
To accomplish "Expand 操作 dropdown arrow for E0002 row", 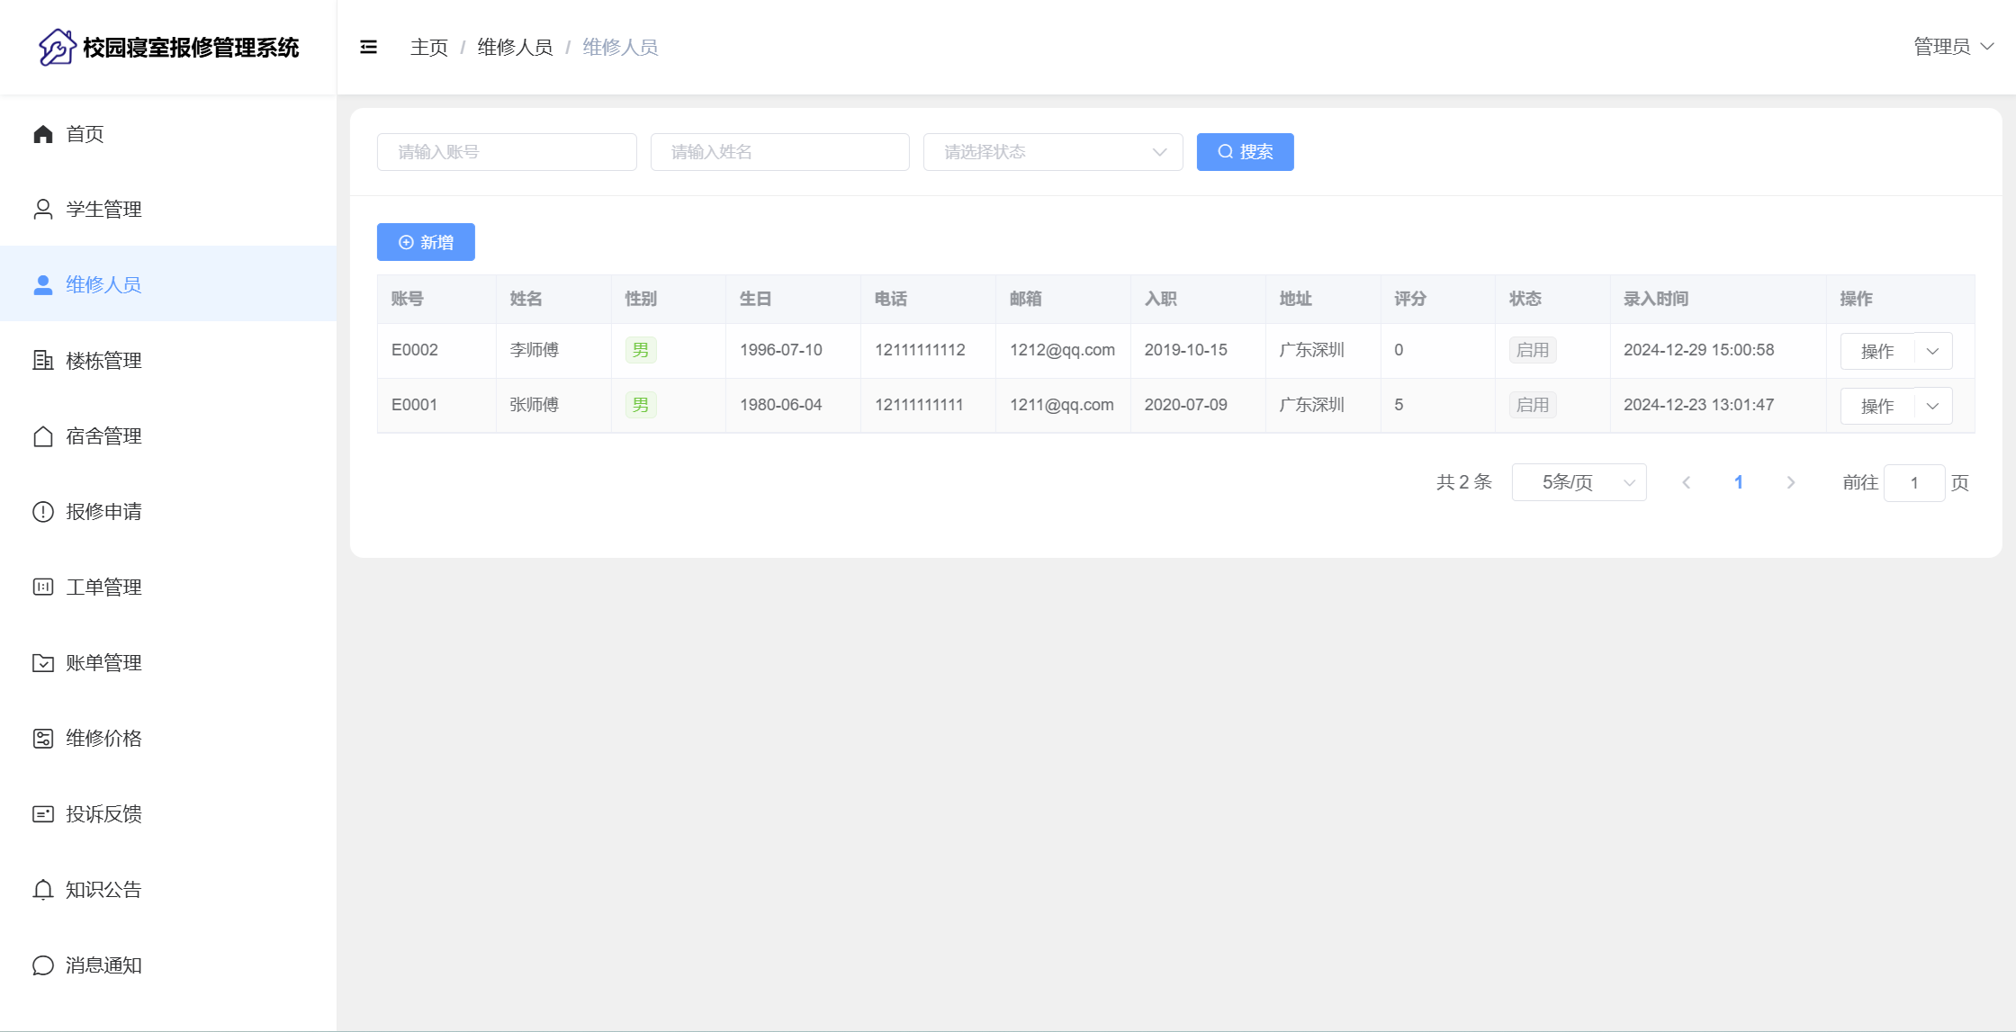I will (x=1932, y=351).
